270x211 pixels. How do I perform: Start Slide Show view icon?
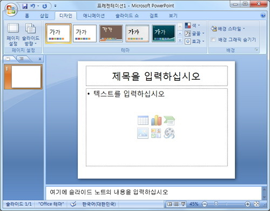coord(183,204)
